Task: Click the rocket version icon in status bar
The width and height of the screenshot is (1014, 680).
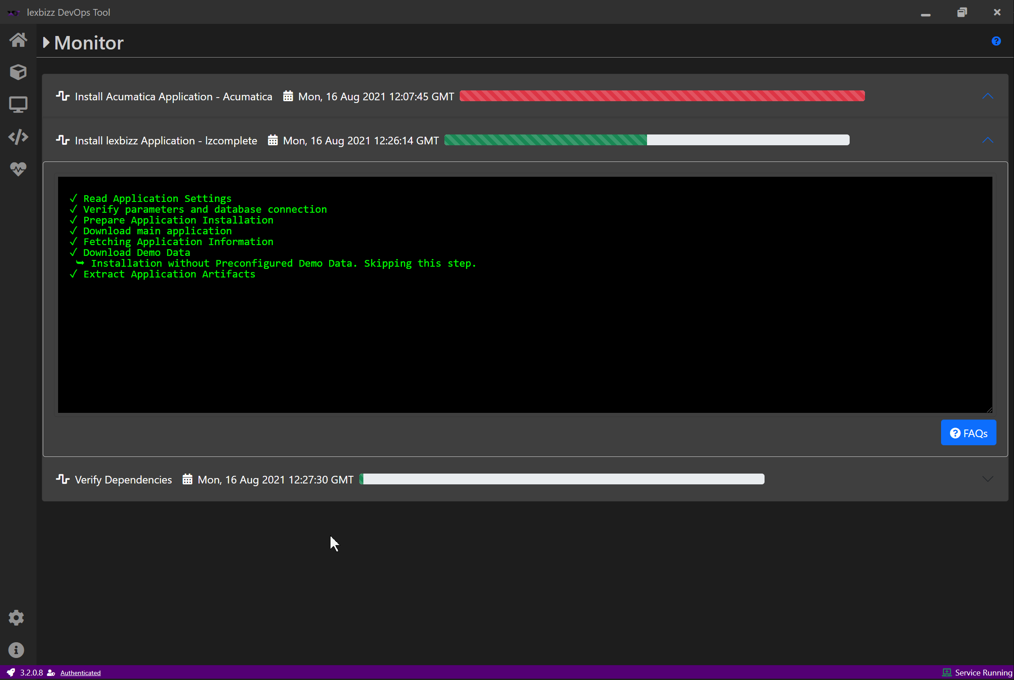Action: click(10, 673)
